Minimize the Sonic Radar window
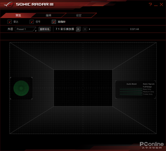The height and width of the screenshot is (151, 166). [156, 5]
